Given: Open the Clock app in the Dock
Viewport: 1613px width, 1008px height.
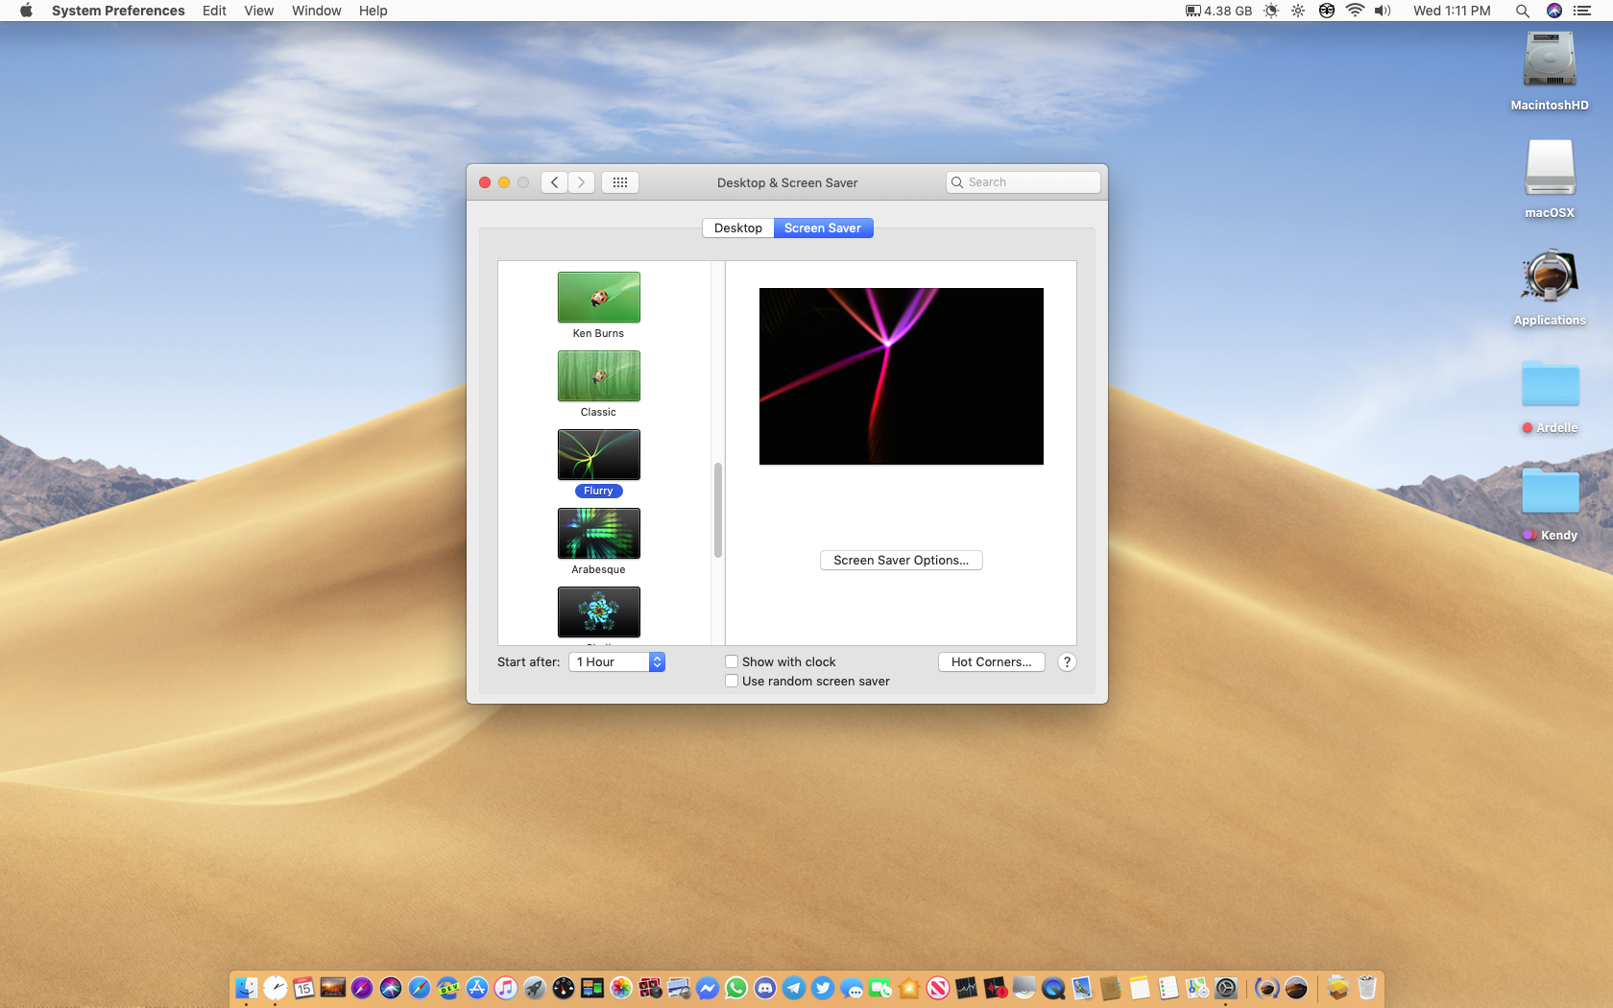Looking at the screenshot, I should pyautogui.click(x=276, y=987).
